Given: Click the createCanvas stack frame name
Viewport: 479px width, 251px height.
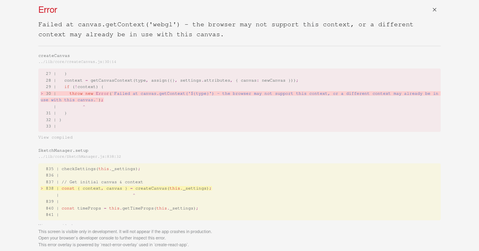Looking at the screenshot, I should pos(54,56).
